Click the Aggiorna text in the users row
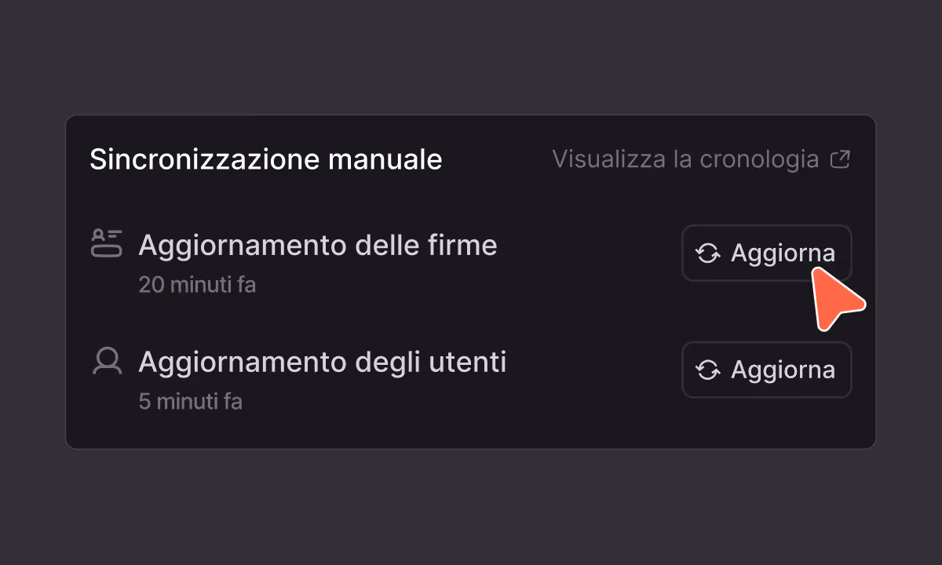This screenshot has height=565, width=942. point(783,371)
